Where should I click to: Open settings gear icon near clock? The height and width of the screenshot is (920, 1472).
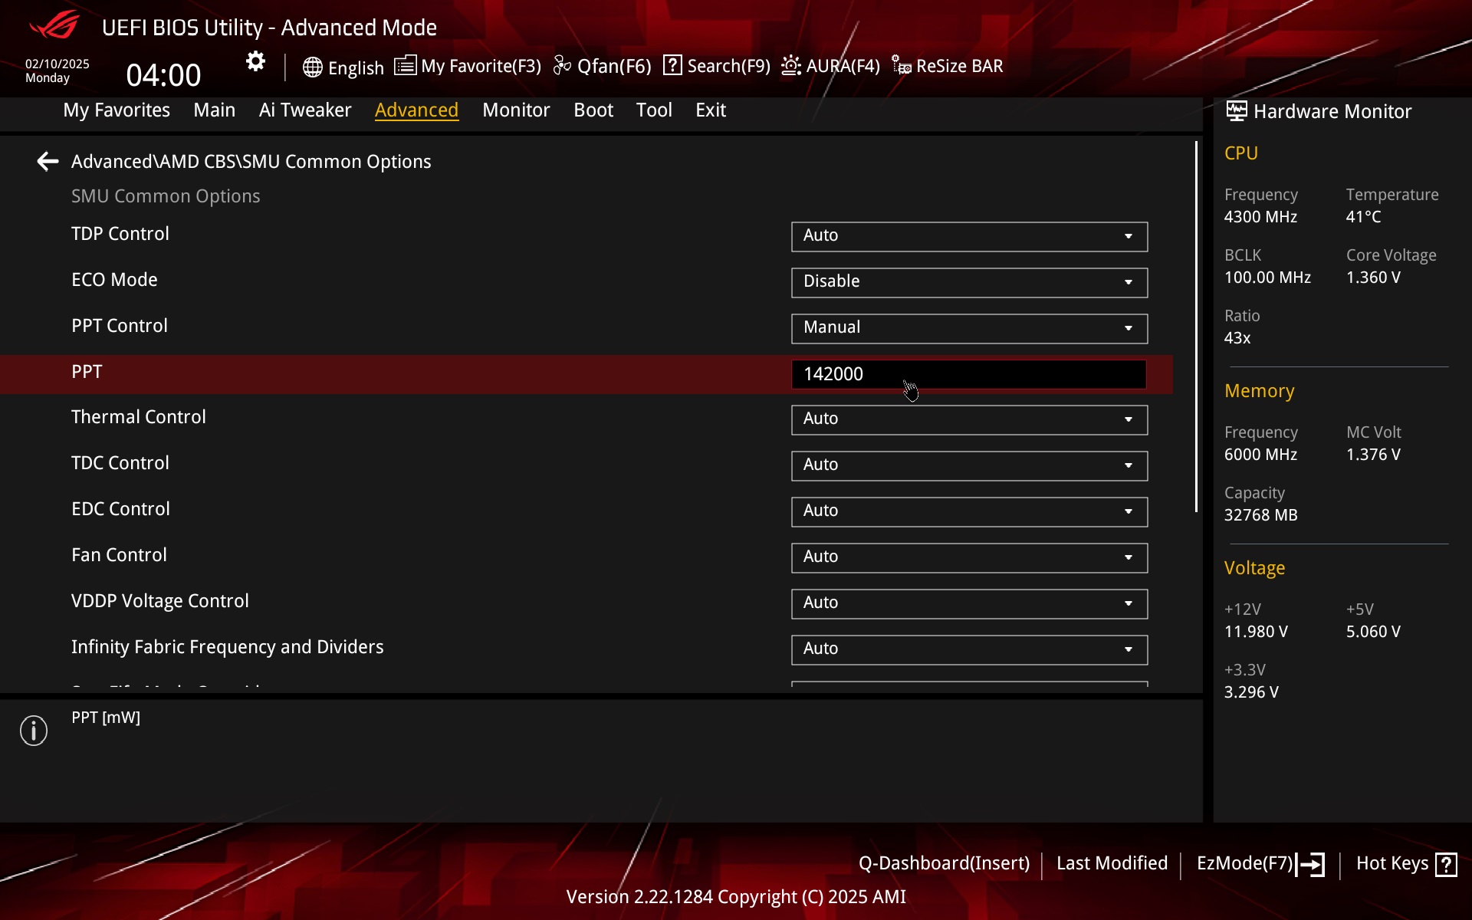pos(255,61)
